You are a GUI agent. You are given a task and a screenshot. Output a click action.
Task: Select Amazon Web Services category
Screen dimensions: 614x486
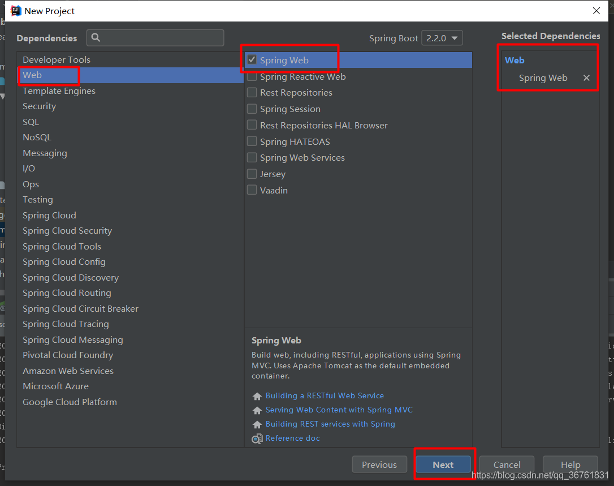[x=130, y=371]
